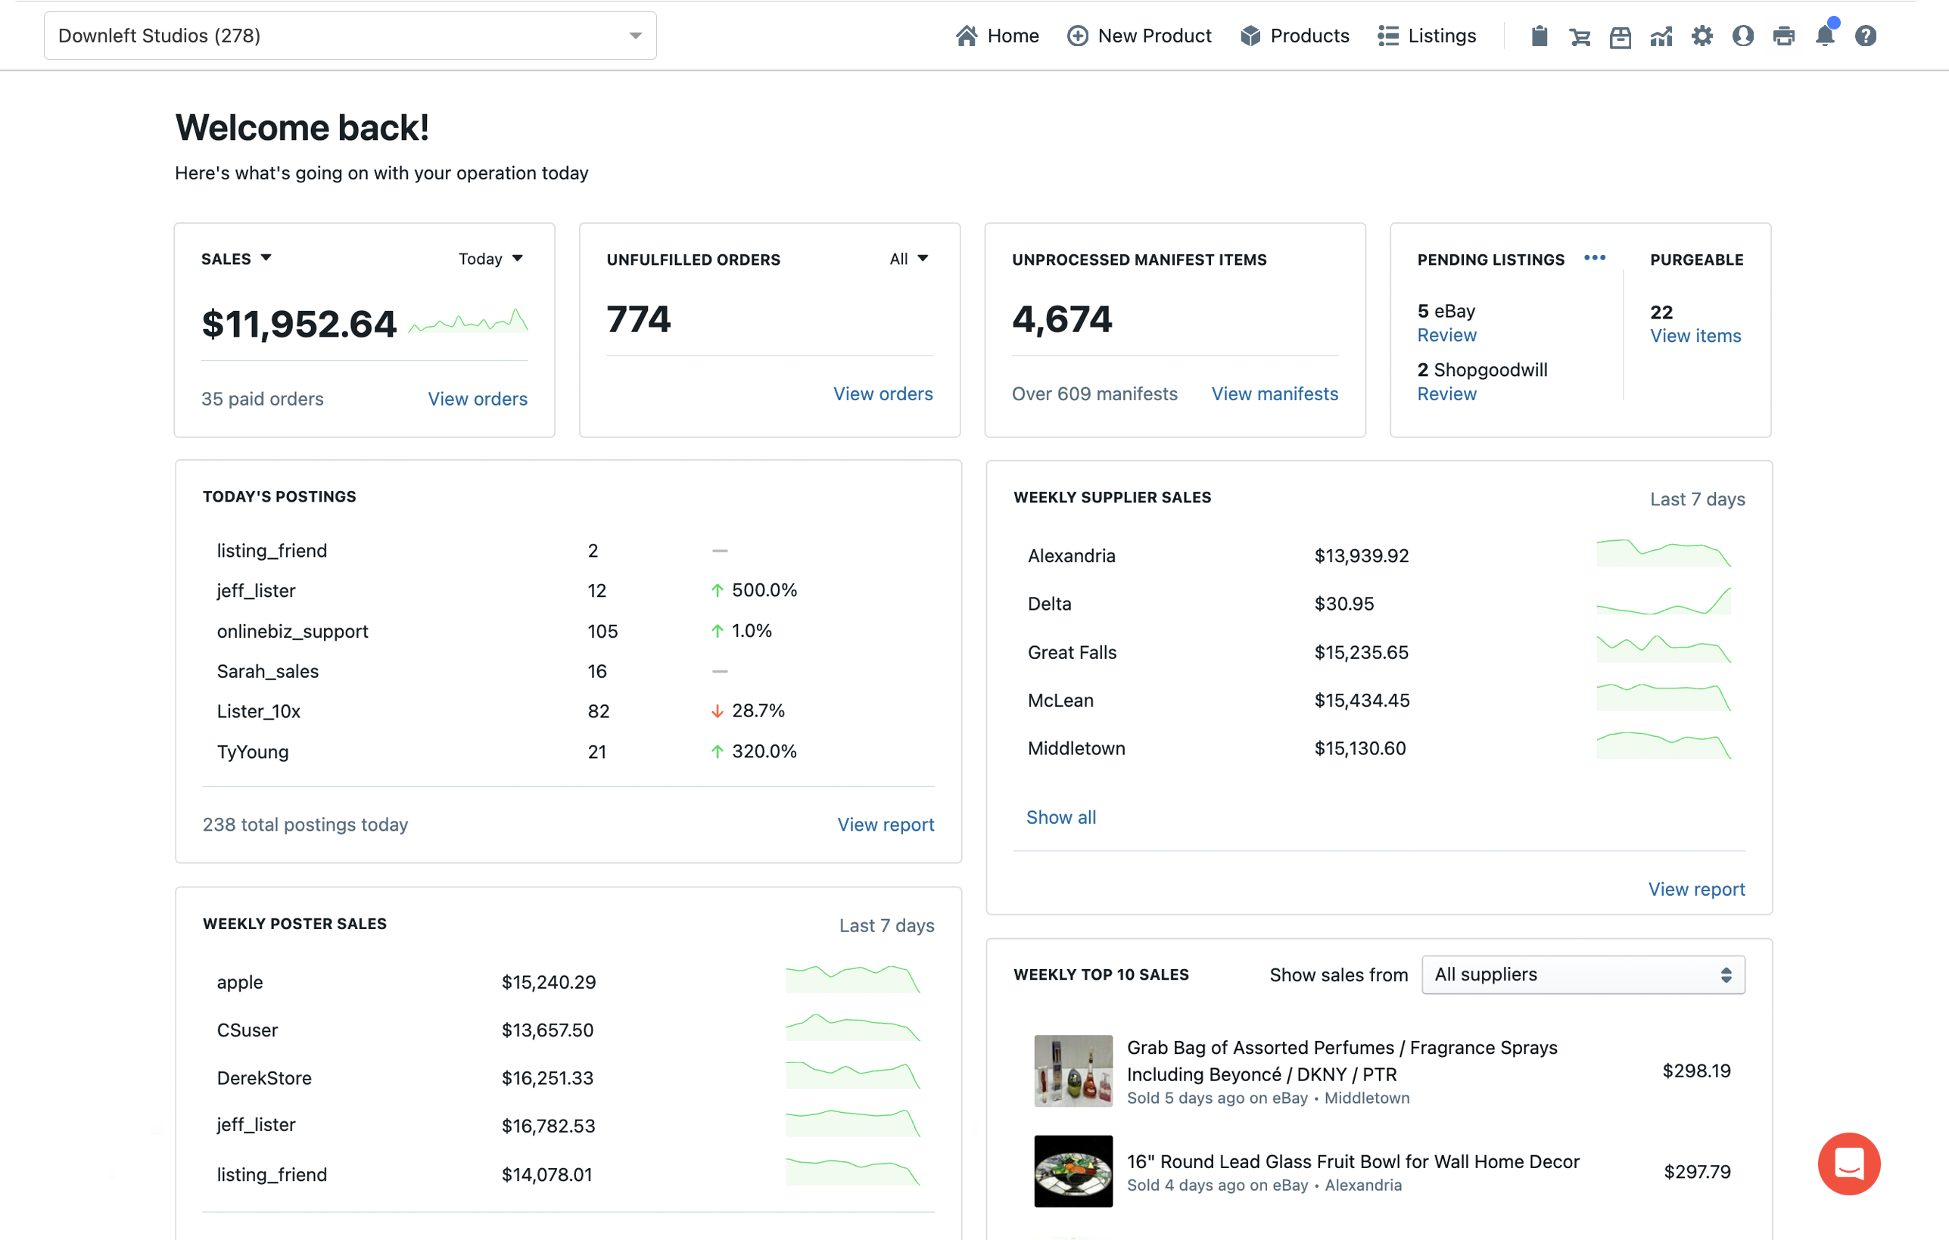Click View orders in the Sales card

pyautogui.click(x=478, y=399)
